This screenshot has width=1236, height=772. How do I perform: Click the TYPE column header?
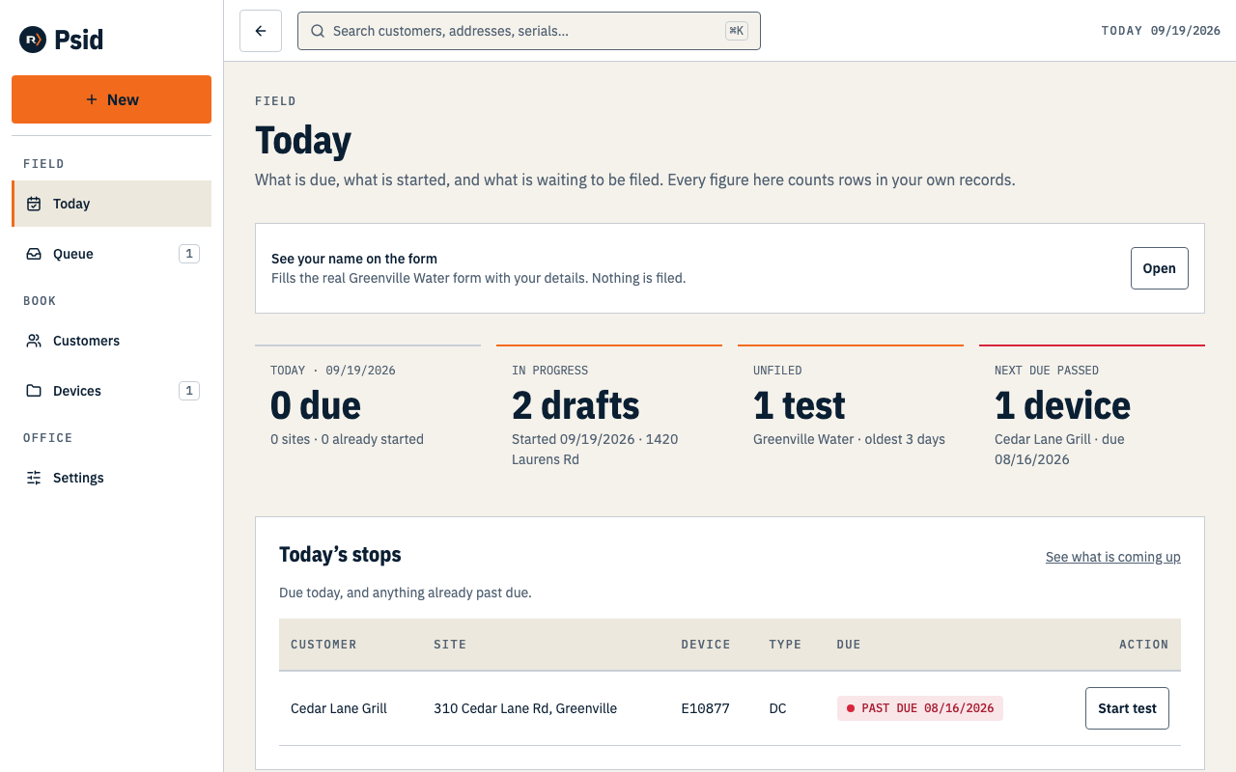(785, 645)
